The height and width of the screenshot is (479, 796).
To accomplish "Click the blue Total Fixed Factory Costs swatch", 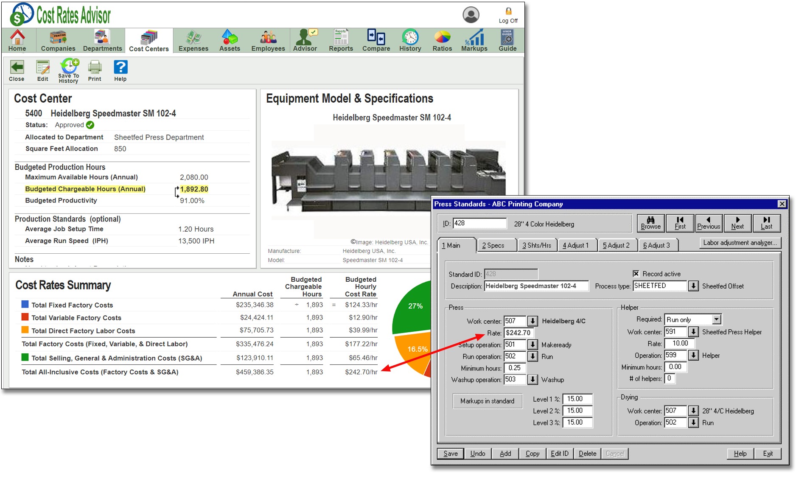I will [25, 304].
